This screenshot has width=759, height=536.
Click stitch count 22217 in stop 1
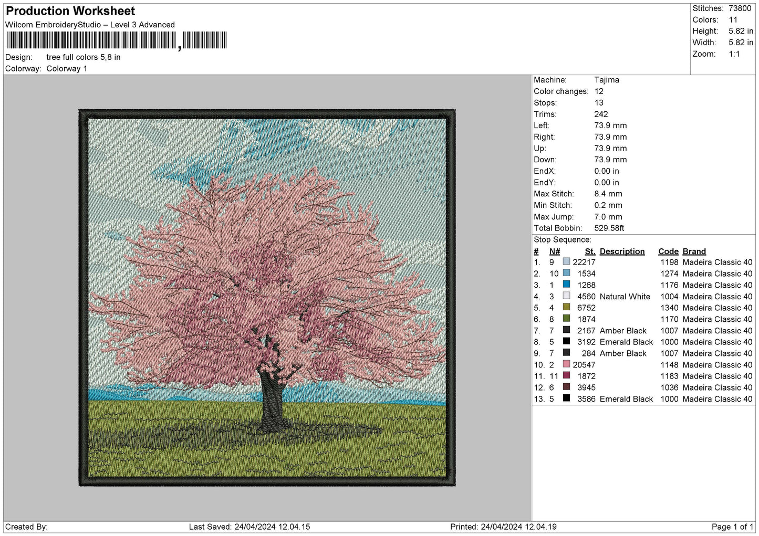click(x=584, y=262)
